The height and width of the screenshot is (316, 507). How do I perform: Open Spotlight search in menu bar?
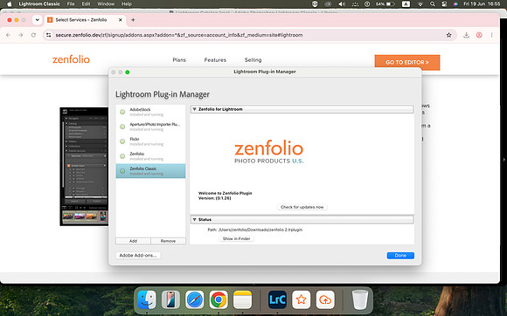(433, 3)
